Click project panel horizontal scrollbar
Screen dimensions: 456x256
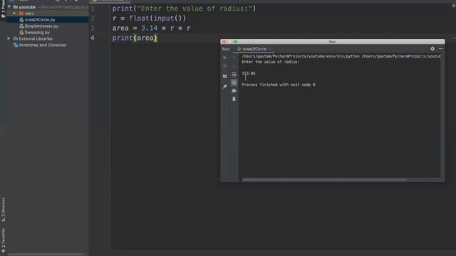click(x=46, y=255)
